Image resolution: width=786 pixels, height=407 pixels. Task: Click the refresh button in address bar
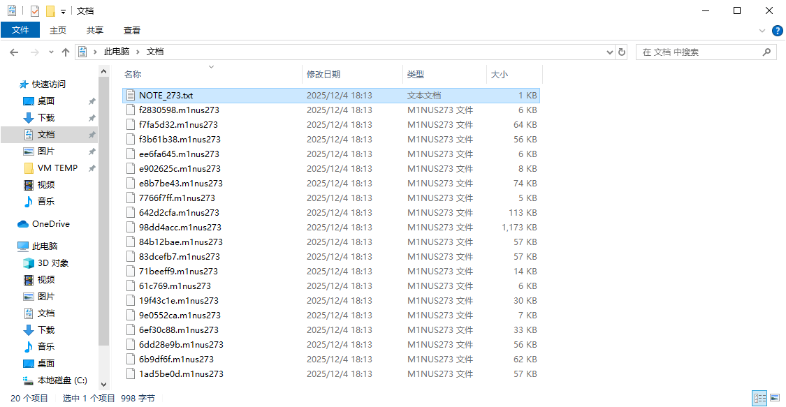point(622,52)
